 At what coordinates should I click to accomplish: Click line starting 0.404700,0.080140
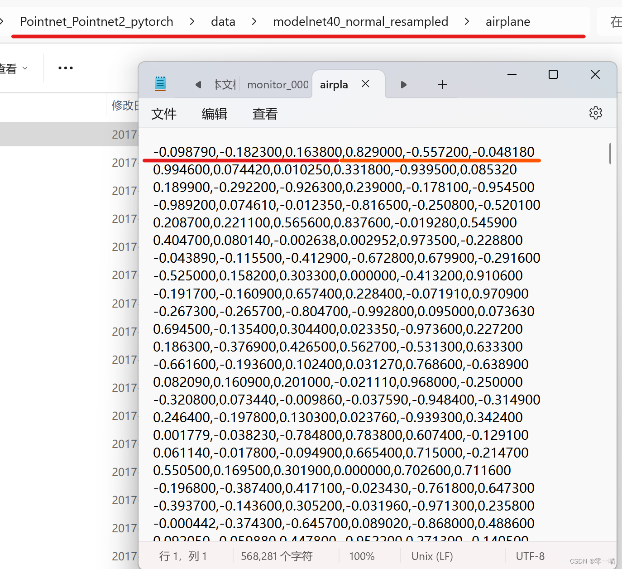pos(338,240)
